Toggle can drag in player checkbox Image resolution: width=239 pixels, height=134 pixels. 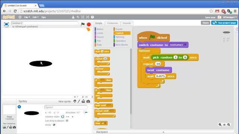tap(67, 121)
